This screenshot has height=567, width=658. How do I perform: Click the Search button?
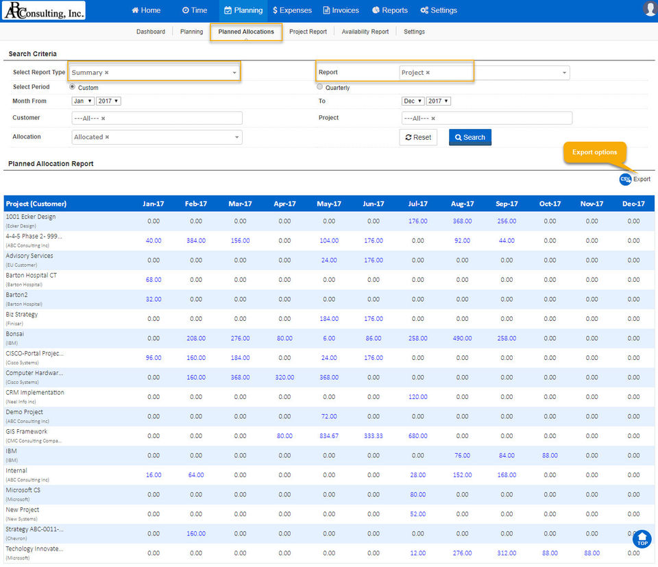tap(470, 137)
